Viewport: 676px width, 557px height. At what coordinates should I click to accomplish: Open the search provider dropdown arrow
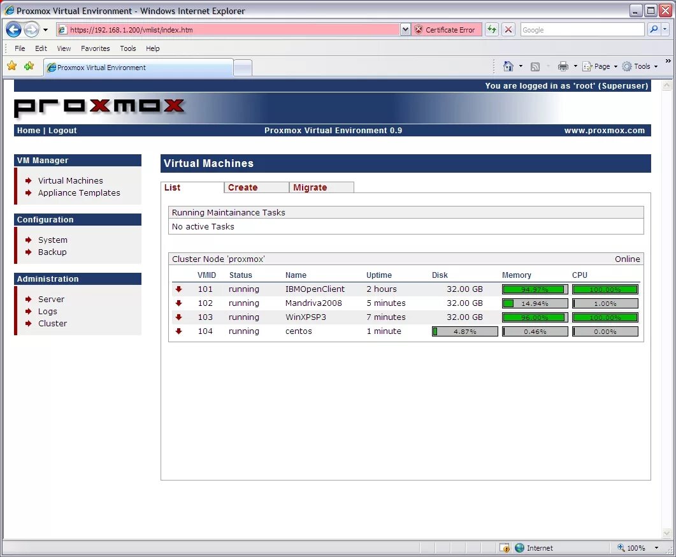(665, 30)
